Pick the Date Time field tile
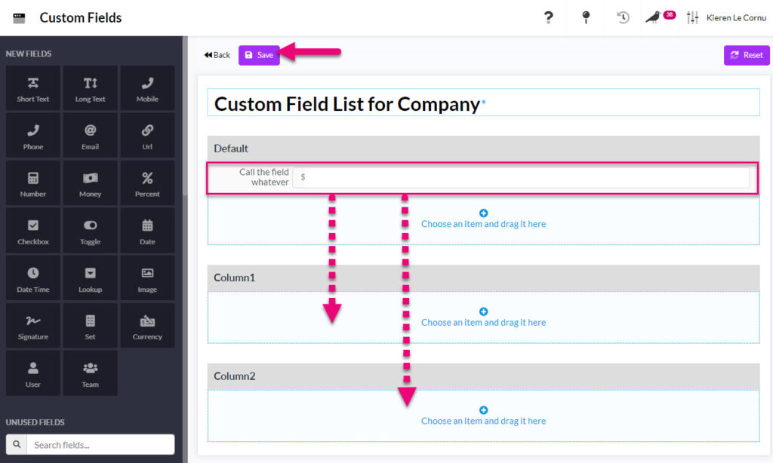This screenshot has width=773, height=463. (x=33, y=277)
